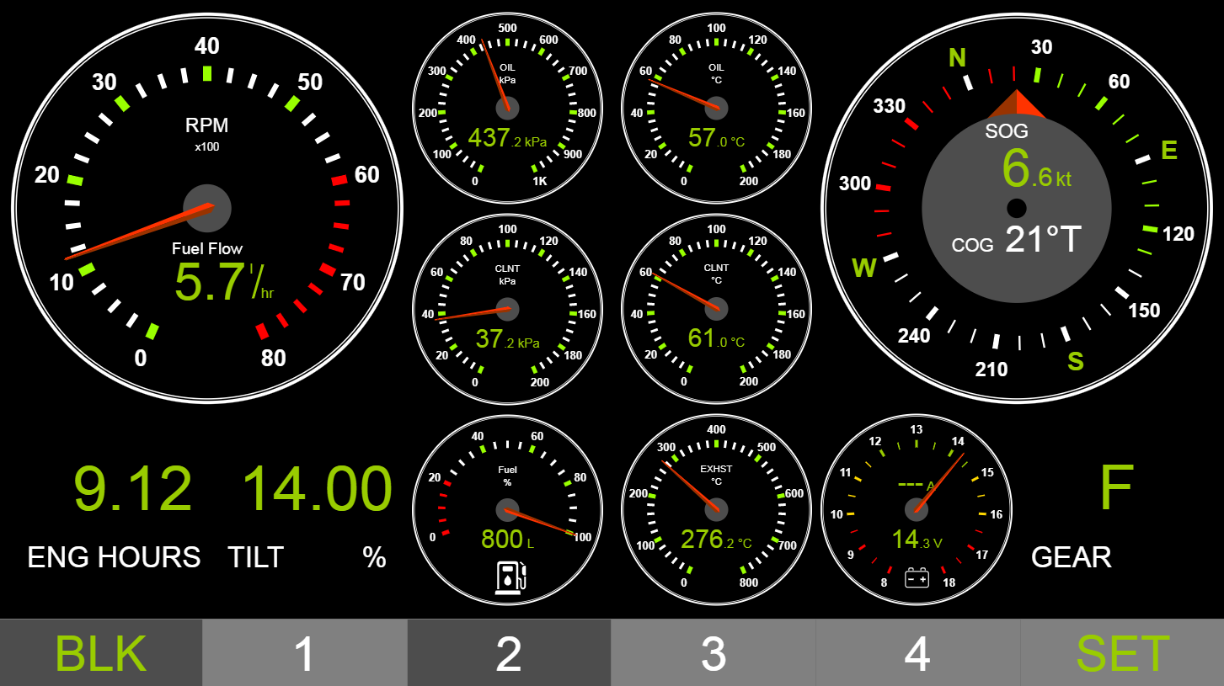The width and height of the screenshot is (1224, 686).
Task: Click the COG 21°T heading readout
Action: (1017, 241)
